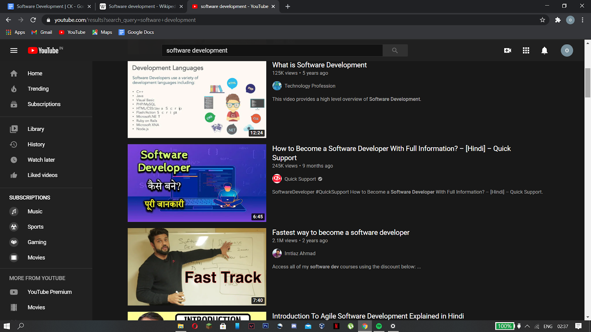Open Liked videos in the sidebar

click(x=46, y=175)
